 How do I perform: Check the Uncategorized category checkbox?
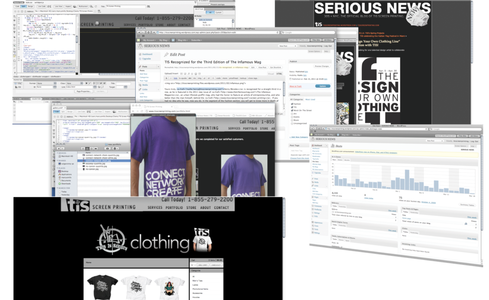292,124
